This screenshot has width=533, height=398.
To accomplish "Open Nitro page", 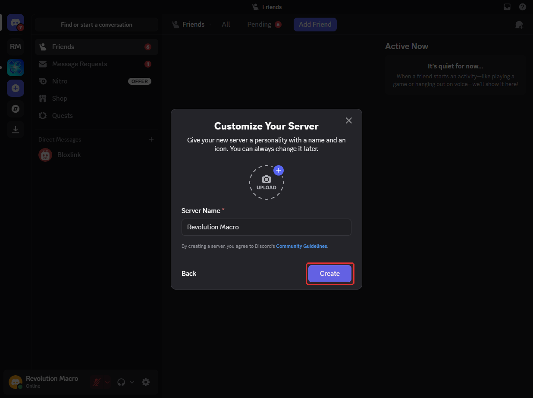I will coord(97,81).
